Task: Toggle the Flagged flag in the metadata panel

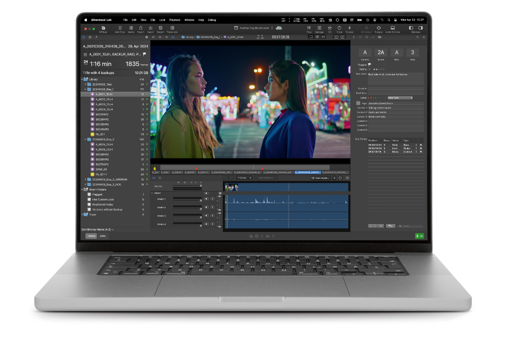Action: coord(369,64)
